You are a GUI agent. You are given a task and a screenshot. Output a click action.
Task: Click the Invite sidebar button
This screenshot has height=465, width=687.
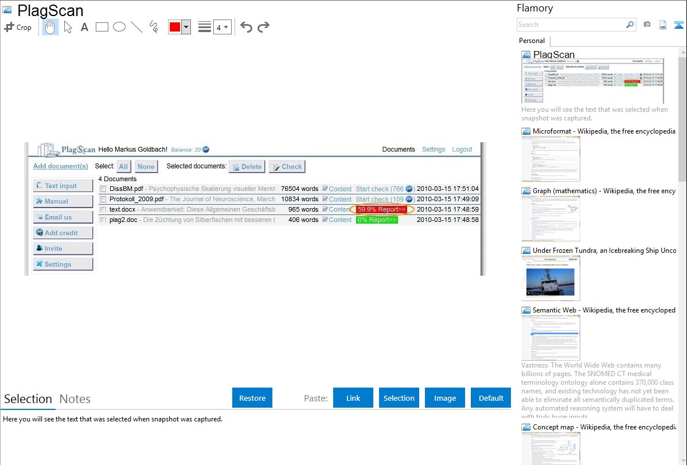63,248
